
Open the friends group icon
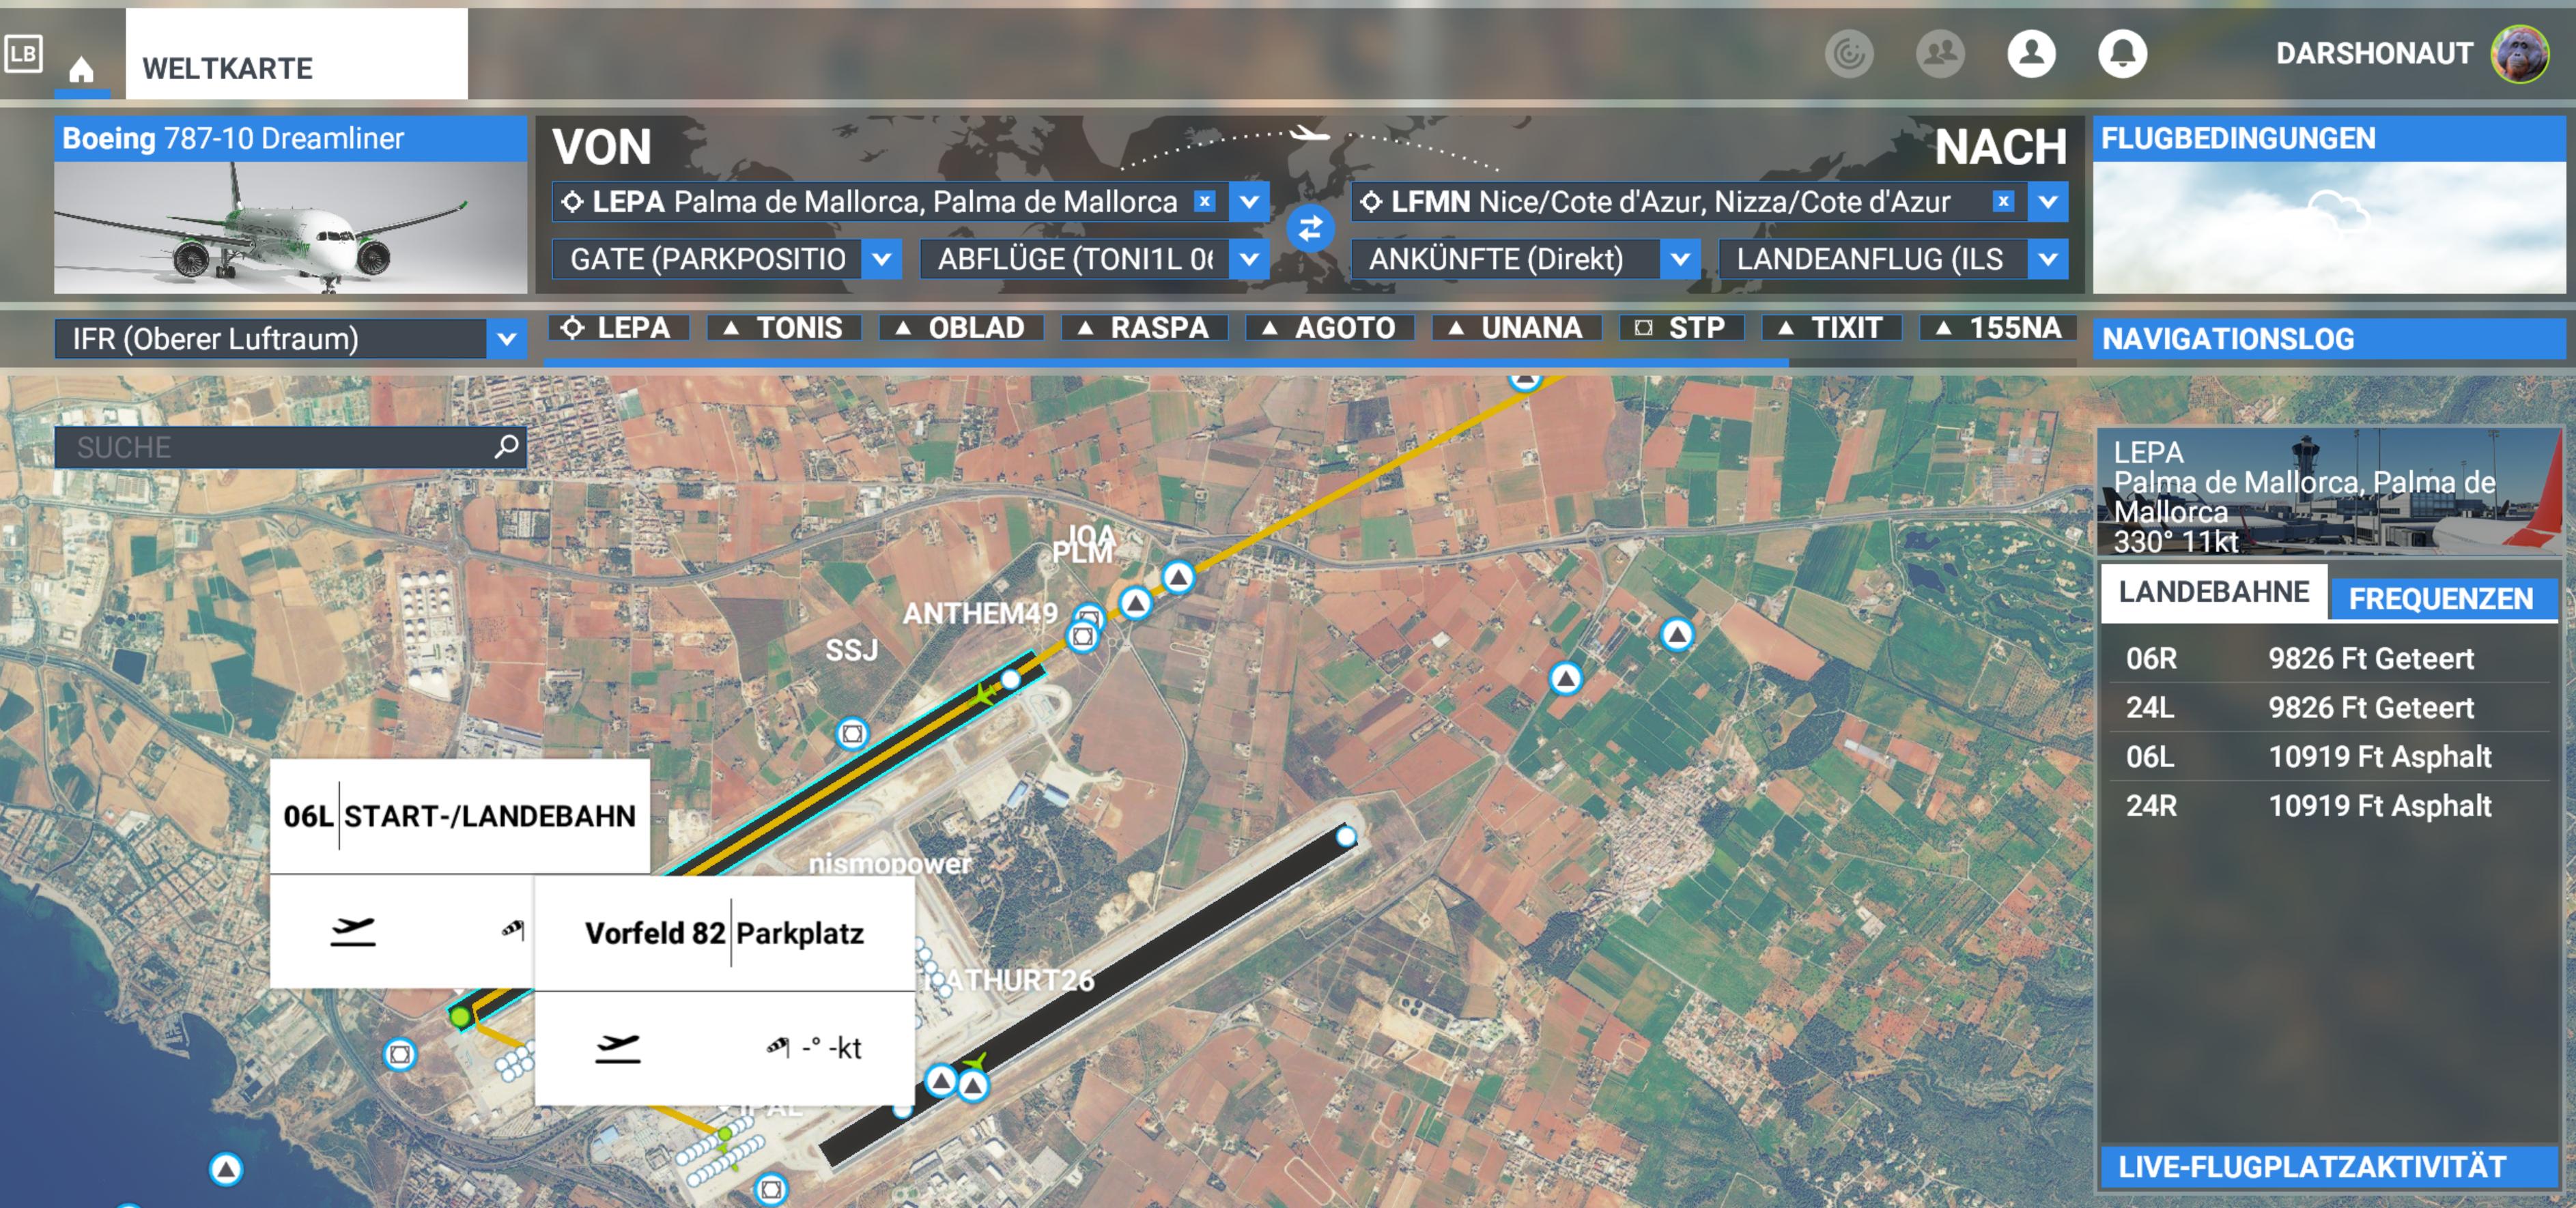click(x=1940, y=53)
